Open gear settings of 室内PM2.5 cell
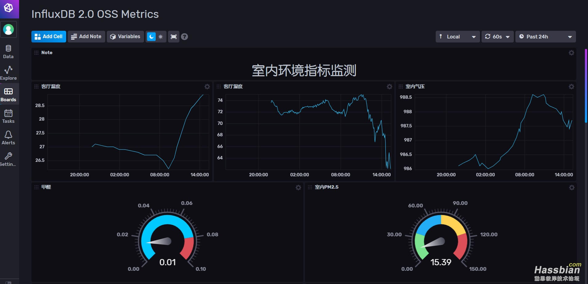Viewport: 588px width, 284px height. click(572, 187)
